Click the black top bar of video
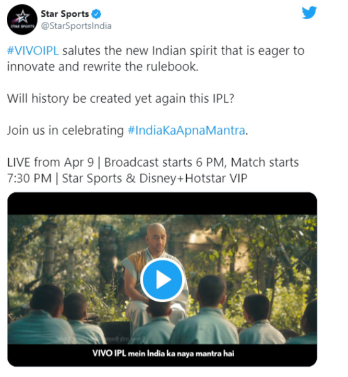The height and width of the screenshot is (377, 348). [162, 204]
